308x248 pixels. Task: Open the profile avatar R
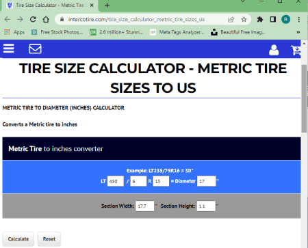(285, 19)
